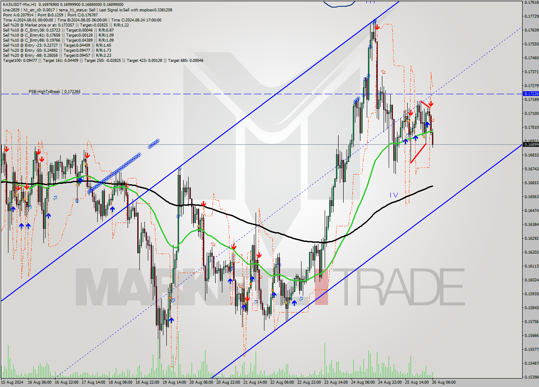Click the 0.17460 price axis label
Screen dimensions: 539x387
[532, 58]
